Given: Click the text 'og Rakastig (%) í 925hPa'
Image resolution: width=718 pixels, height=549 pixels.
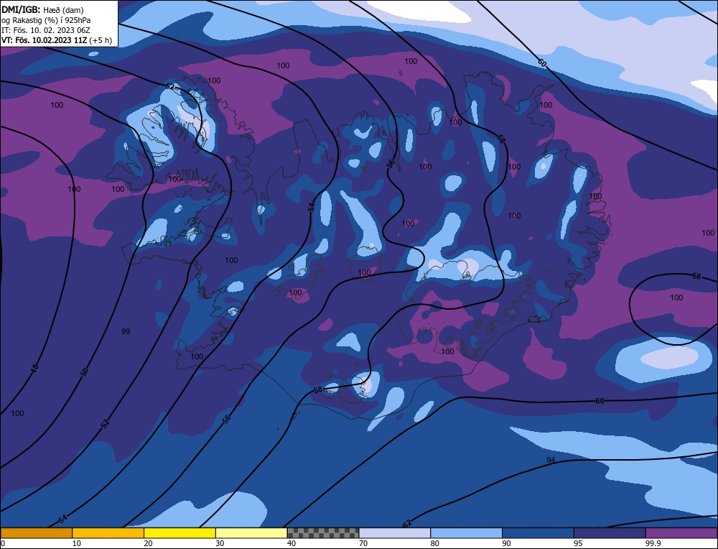Looking at the screenshot, I should pos(46,20).
